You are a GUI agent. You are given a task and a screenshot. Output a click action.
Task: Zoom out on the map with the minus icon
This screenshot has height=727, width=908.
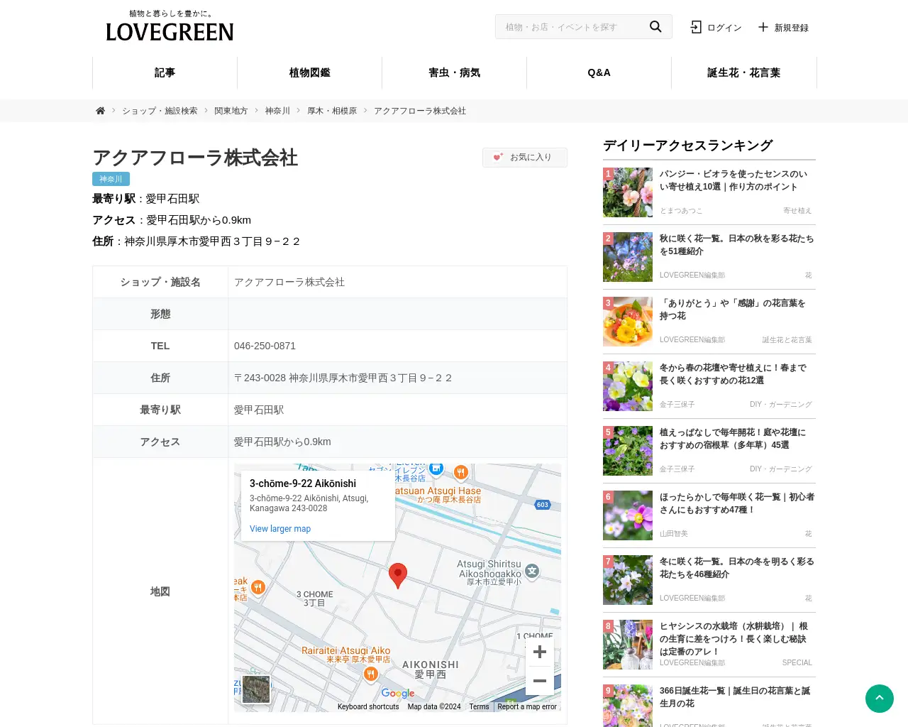click(x=540, y=680)
